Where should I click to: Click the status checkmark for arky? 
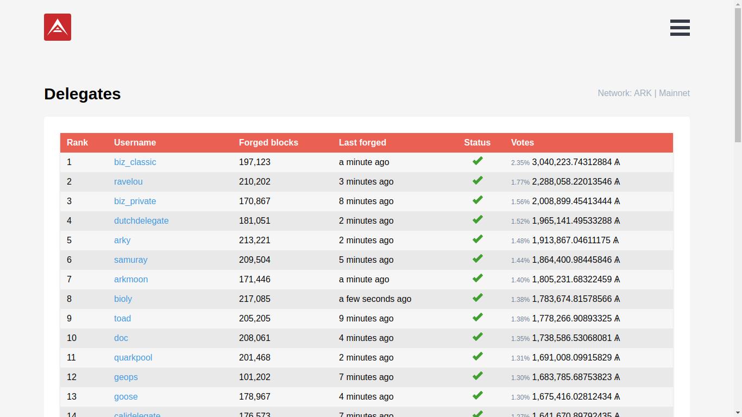[477, 239]
